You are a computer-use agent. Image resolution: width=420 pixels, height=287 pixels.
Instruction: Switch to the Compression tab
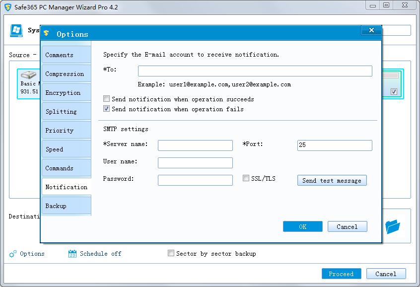66,74
